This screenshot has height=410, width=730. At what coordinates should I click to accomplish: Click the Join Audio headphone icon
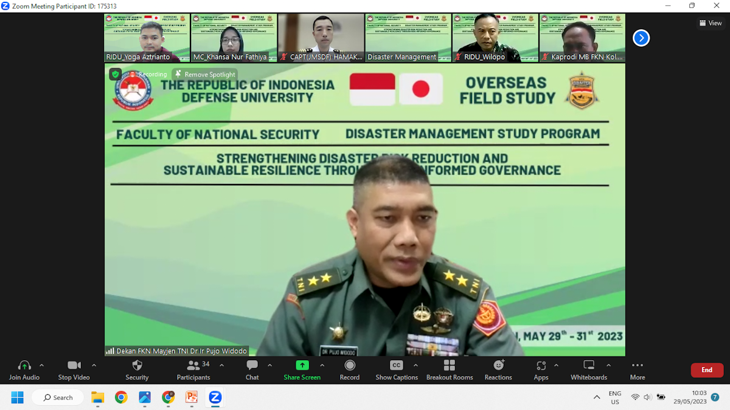click(24, 365)
